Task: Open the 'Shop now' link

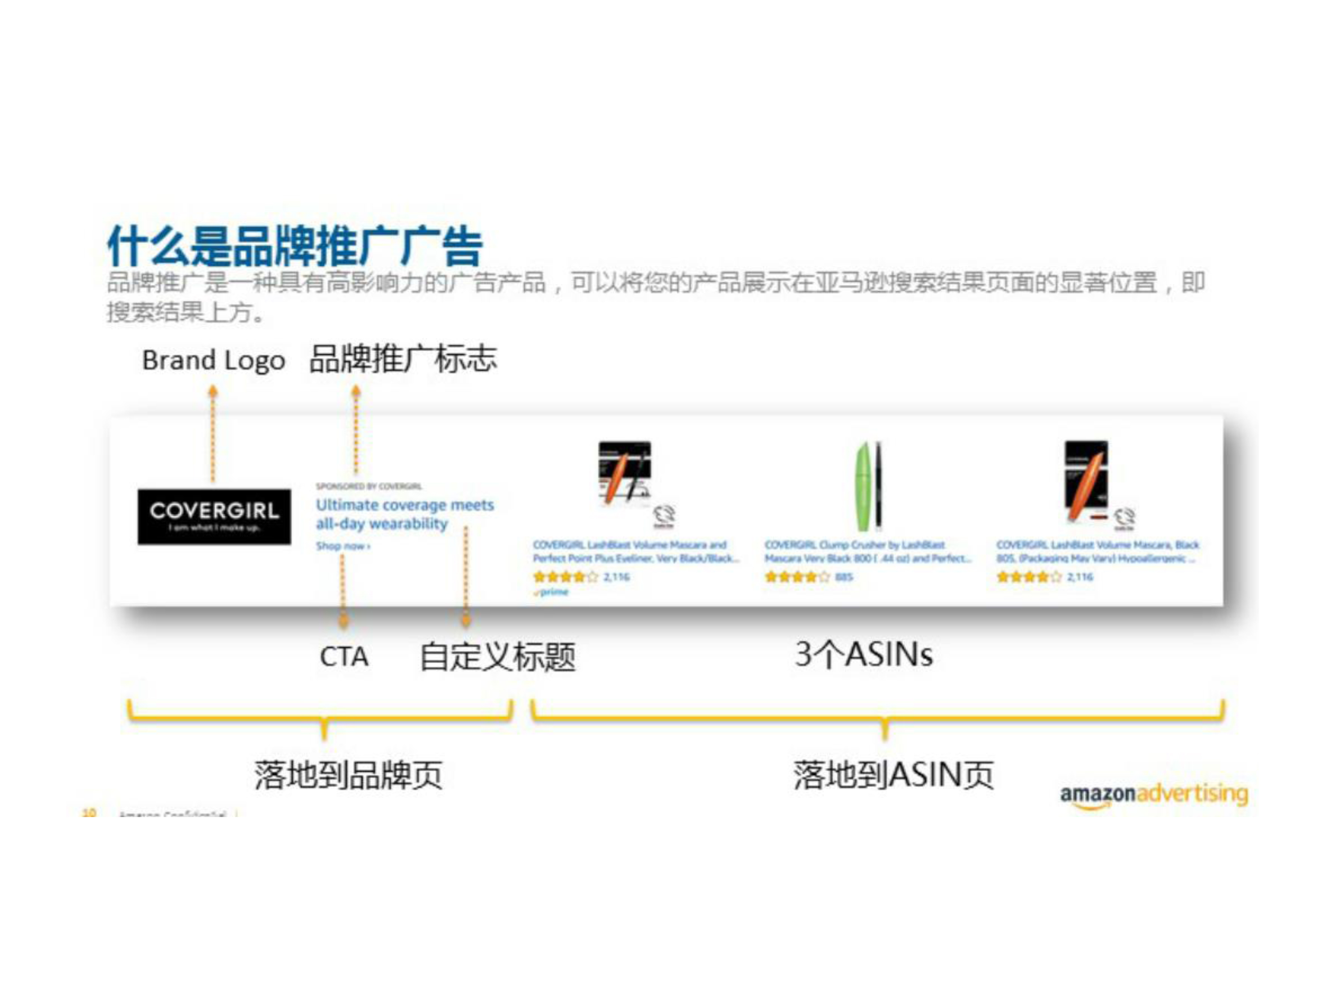Action: (343, 546)
